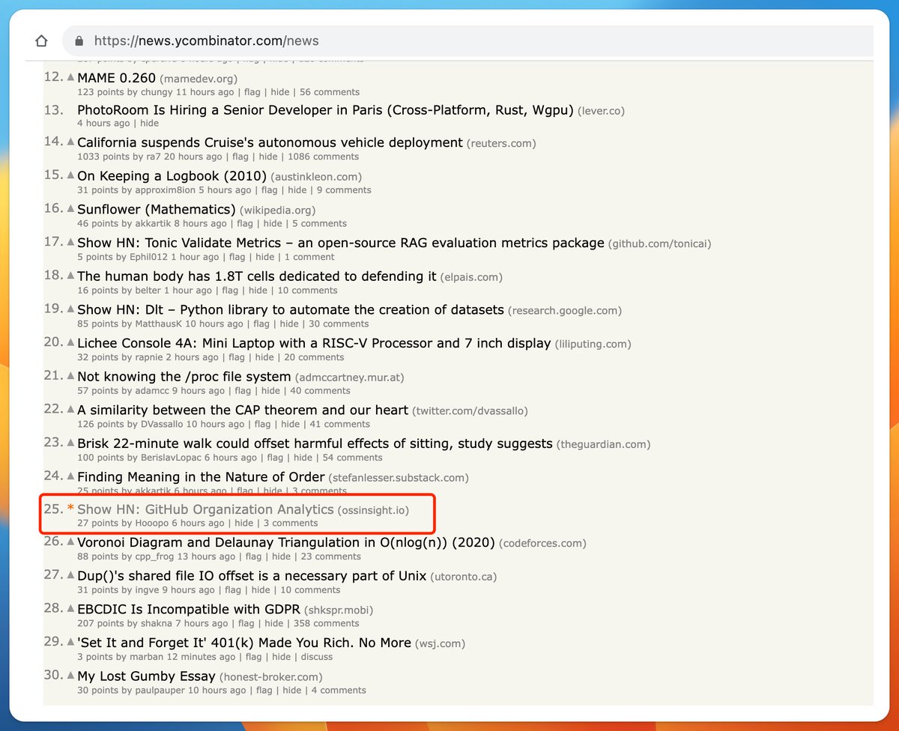This screenshot has width=899, height=731.
Task: Upvote the Brisk 22-minute walk story
Action: (x=70, y=443)
